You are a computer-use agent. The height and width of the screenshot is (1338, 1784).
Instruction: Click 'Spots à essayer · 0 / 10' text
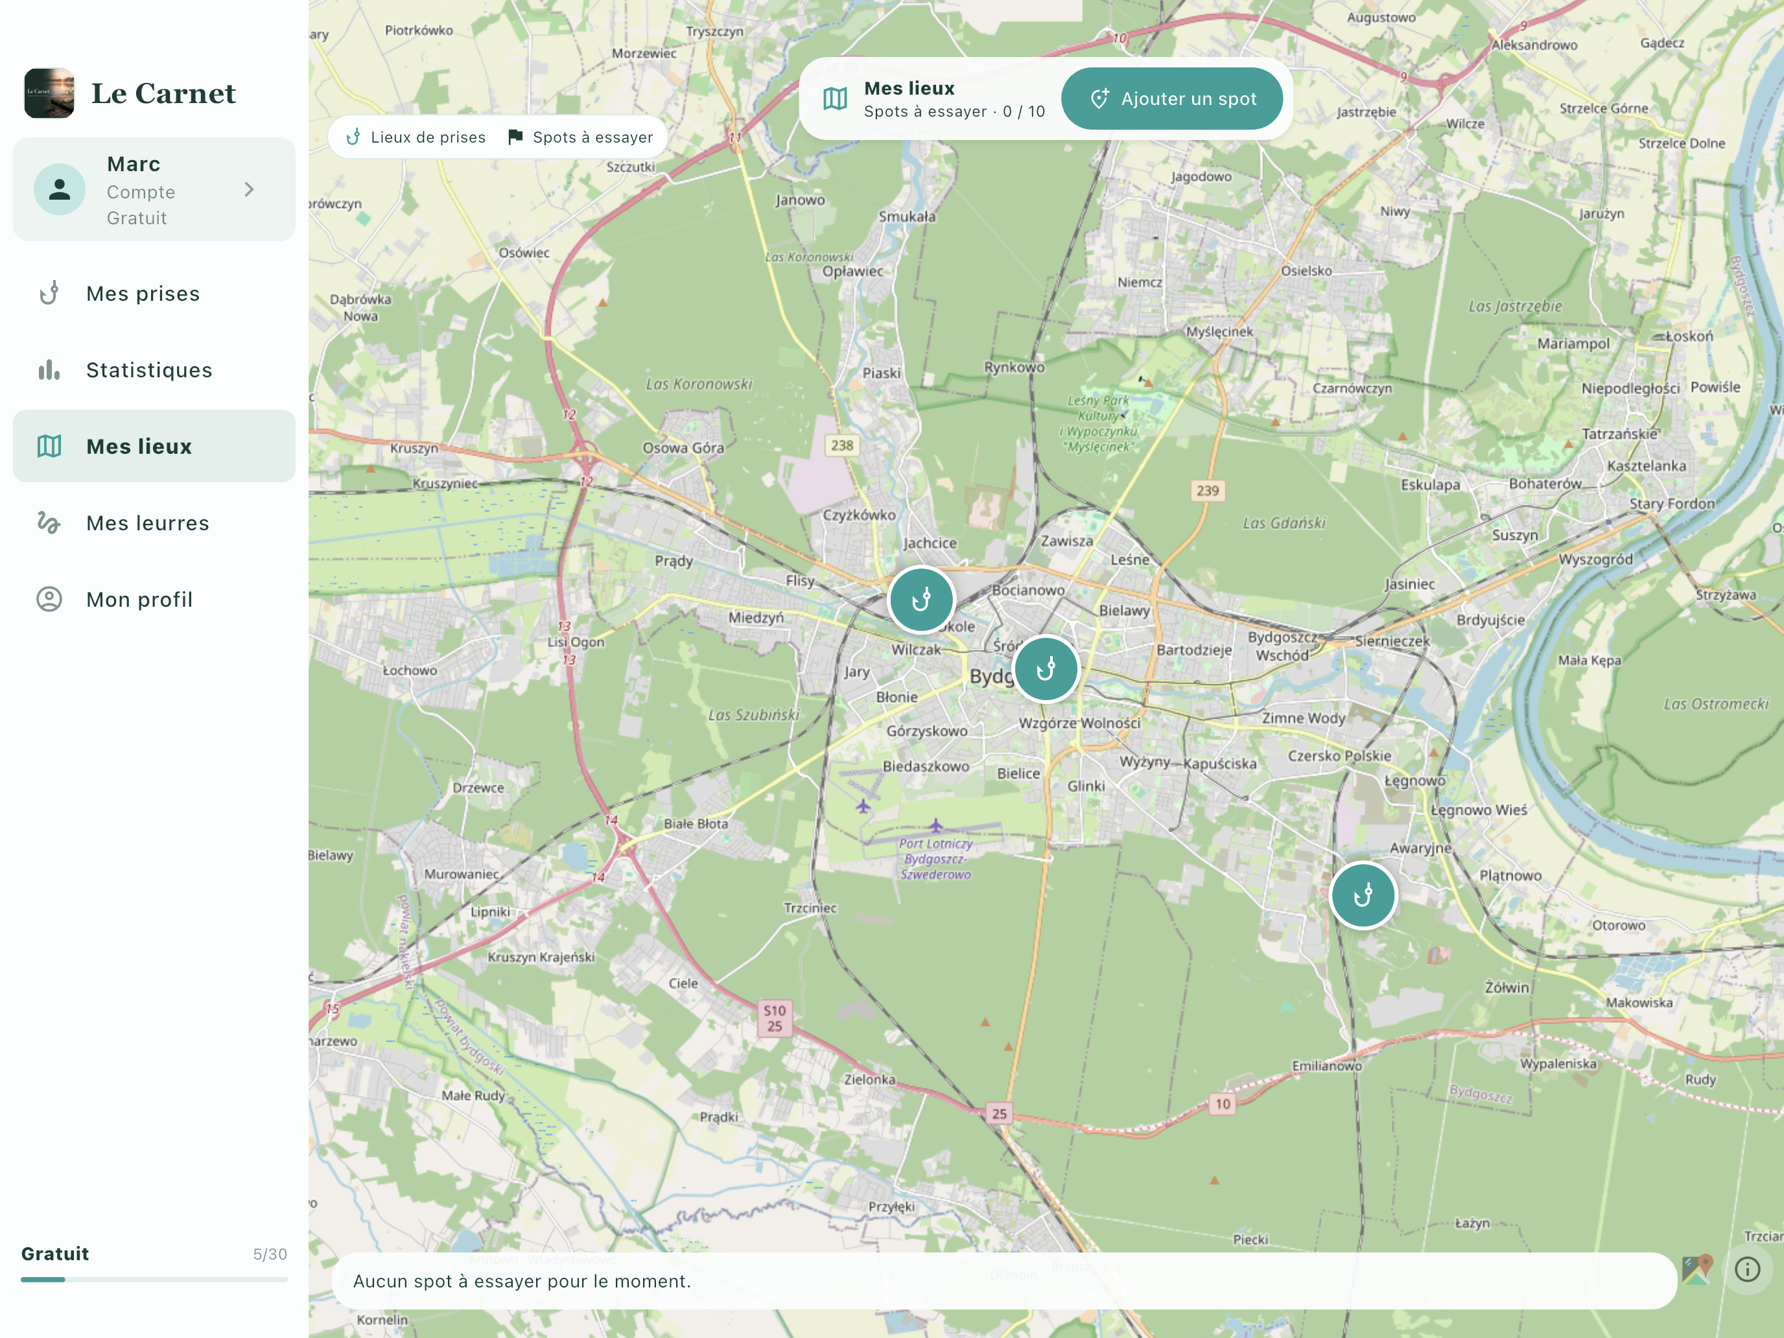pyautogui.click(x=954, y=111)
